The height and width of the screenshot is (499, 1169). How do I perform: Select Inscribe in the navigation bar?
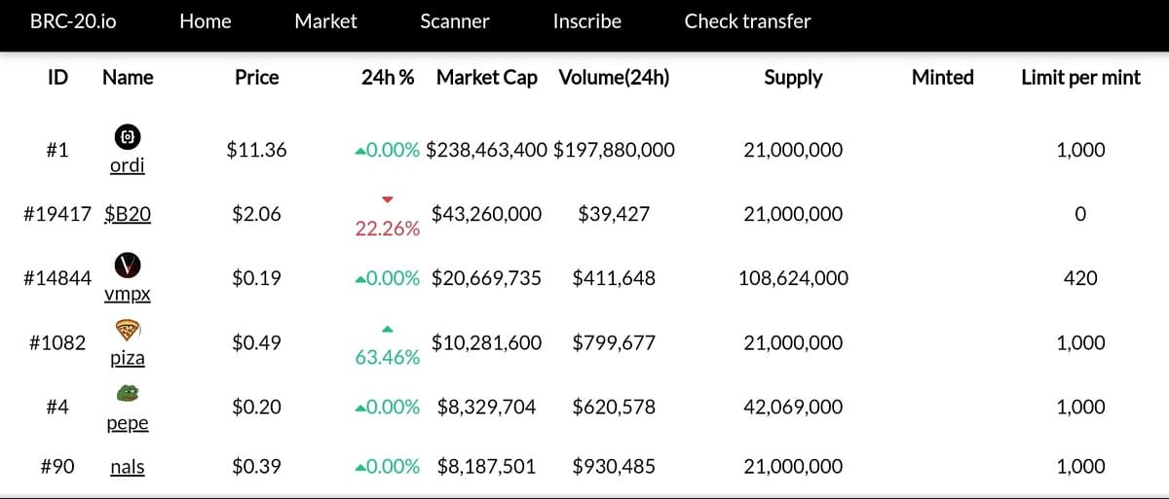[586, 20]
